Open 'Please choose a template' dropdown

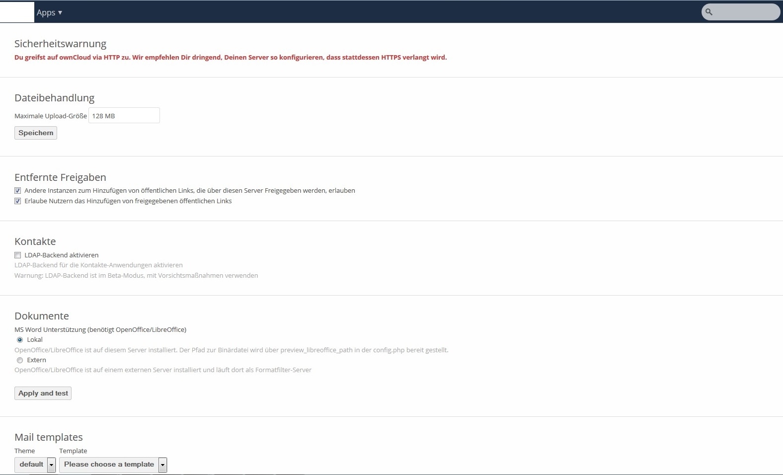click(x=113, y=465)
